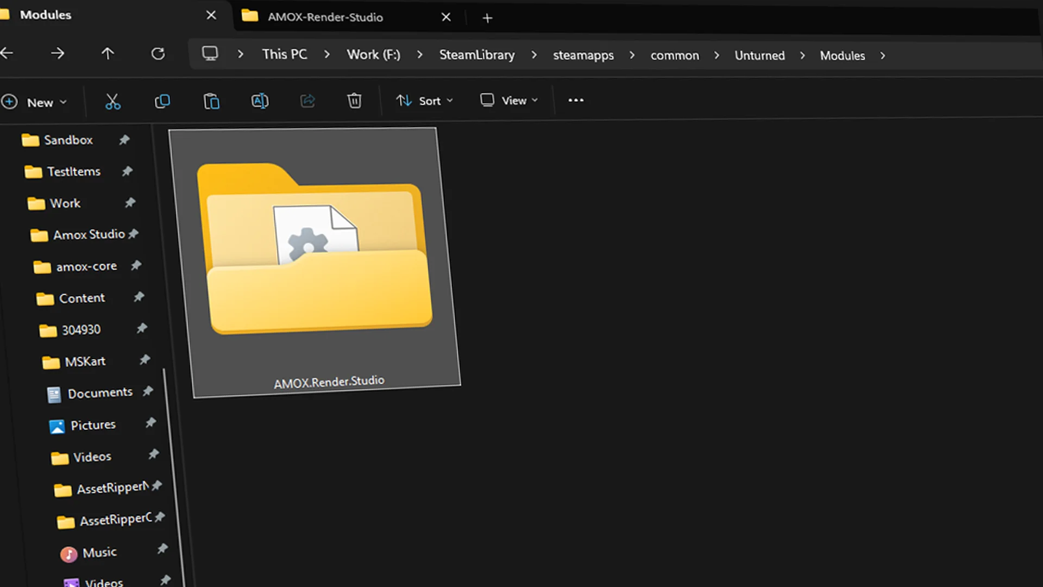This screenshot has width=1043, height=587.
Task: Open amox-core in the sidebar
Action: pyautogui.click(x=75, y=266)
